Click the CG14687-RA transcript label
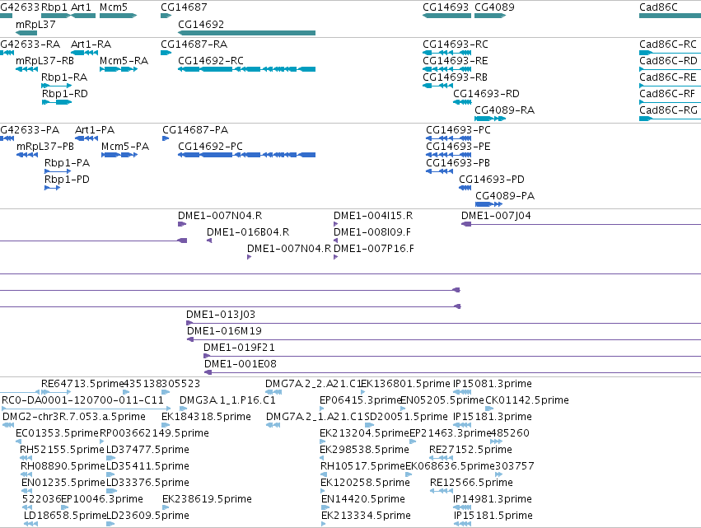Viewport: 701px width, 528px height. pyautogui.click(x=194, y=44)
